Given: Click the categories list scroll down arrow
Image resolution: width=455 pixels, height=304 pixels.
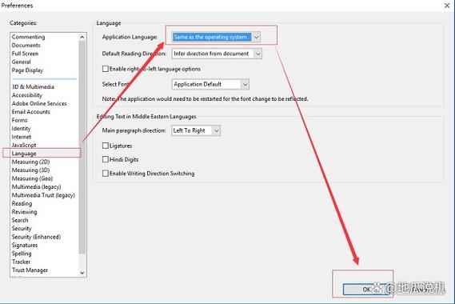Looking at the screenshot, I should tap(82, 273).
